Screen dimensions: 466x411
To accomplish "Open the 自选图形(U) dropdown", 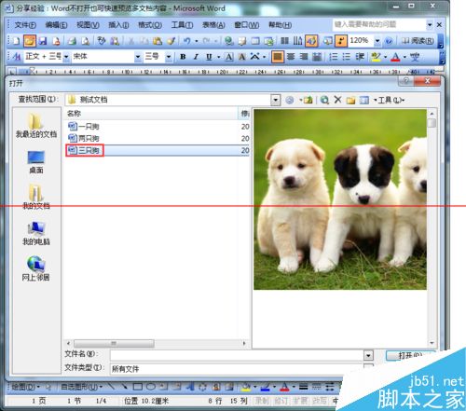I will 81,387.
